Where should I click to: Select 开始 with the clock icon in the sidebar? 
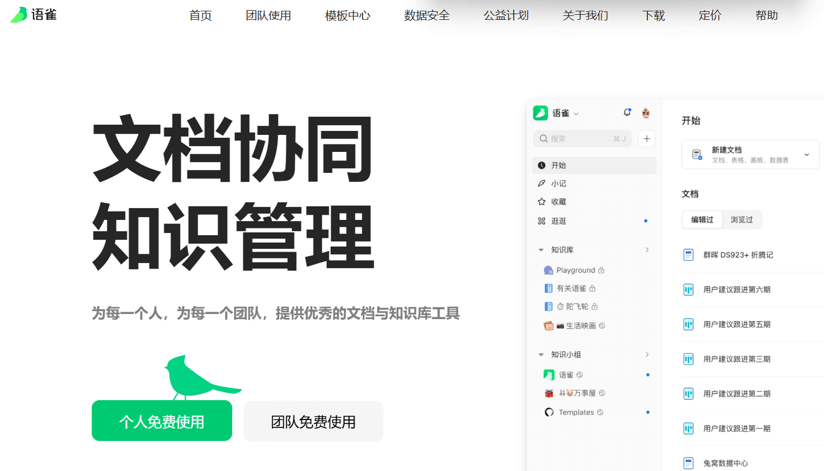(594, 166)
